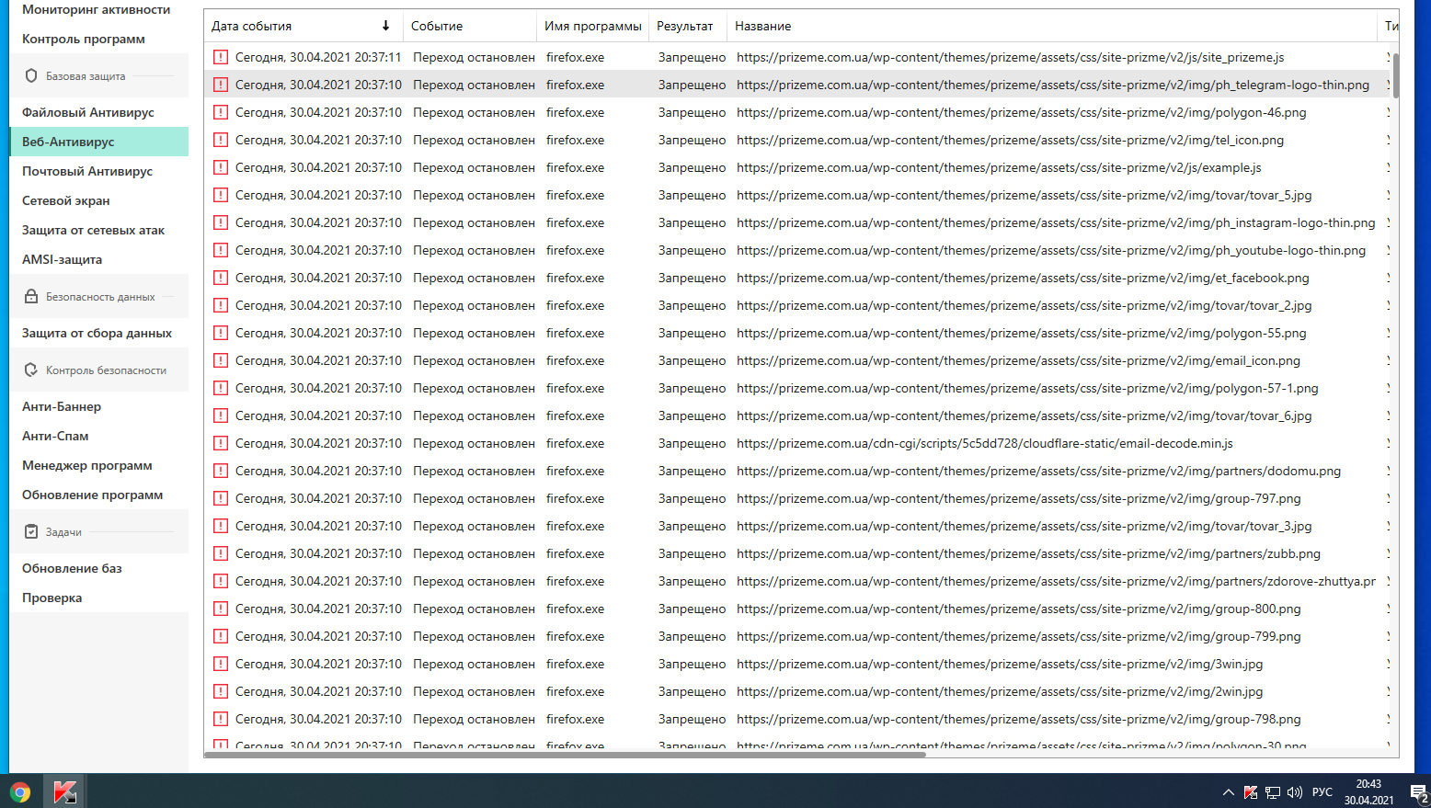Open Защита от сбора данных
1431x808 pixels.
click(97, 333)
